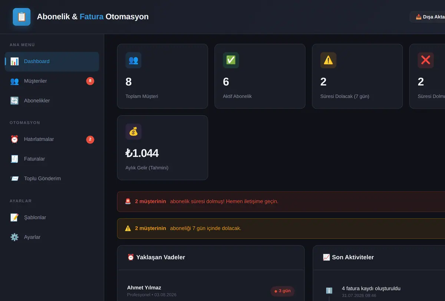The height and width of the screenshot is (301, 445).
Task: Click the people icon on Toplam Müşteri card
Action: coord(133,60)
